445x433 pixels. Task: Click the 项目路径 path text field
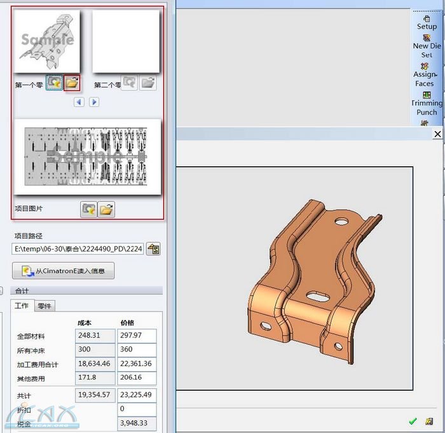78,249
